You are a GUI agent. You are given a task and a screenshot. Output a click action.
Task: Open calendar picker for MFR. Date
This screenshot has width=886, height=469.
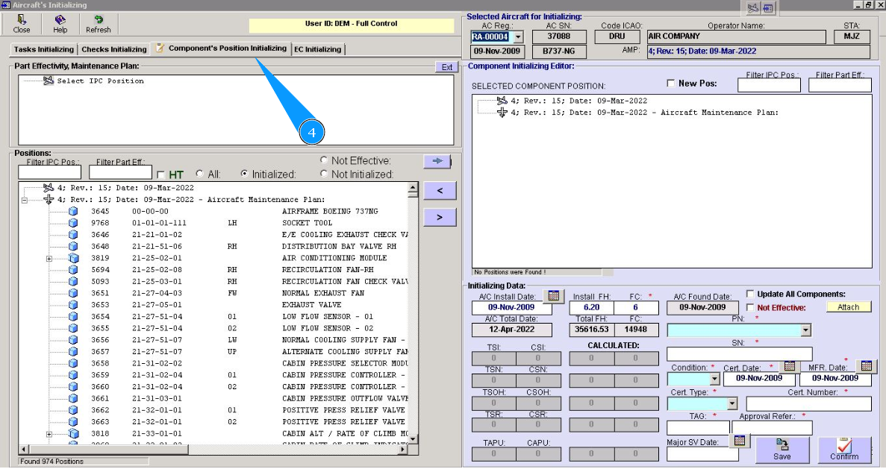pyautogui.click(x=866, y=366)
